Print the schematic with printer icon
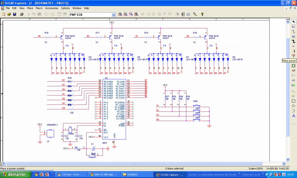Viewport: 297px width, 178px height. coord(22,14)
